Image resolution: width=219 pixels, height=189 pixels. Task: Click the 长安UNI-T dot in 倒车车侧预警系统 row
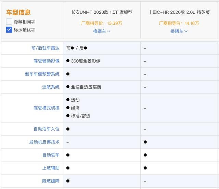pos(68,74)
